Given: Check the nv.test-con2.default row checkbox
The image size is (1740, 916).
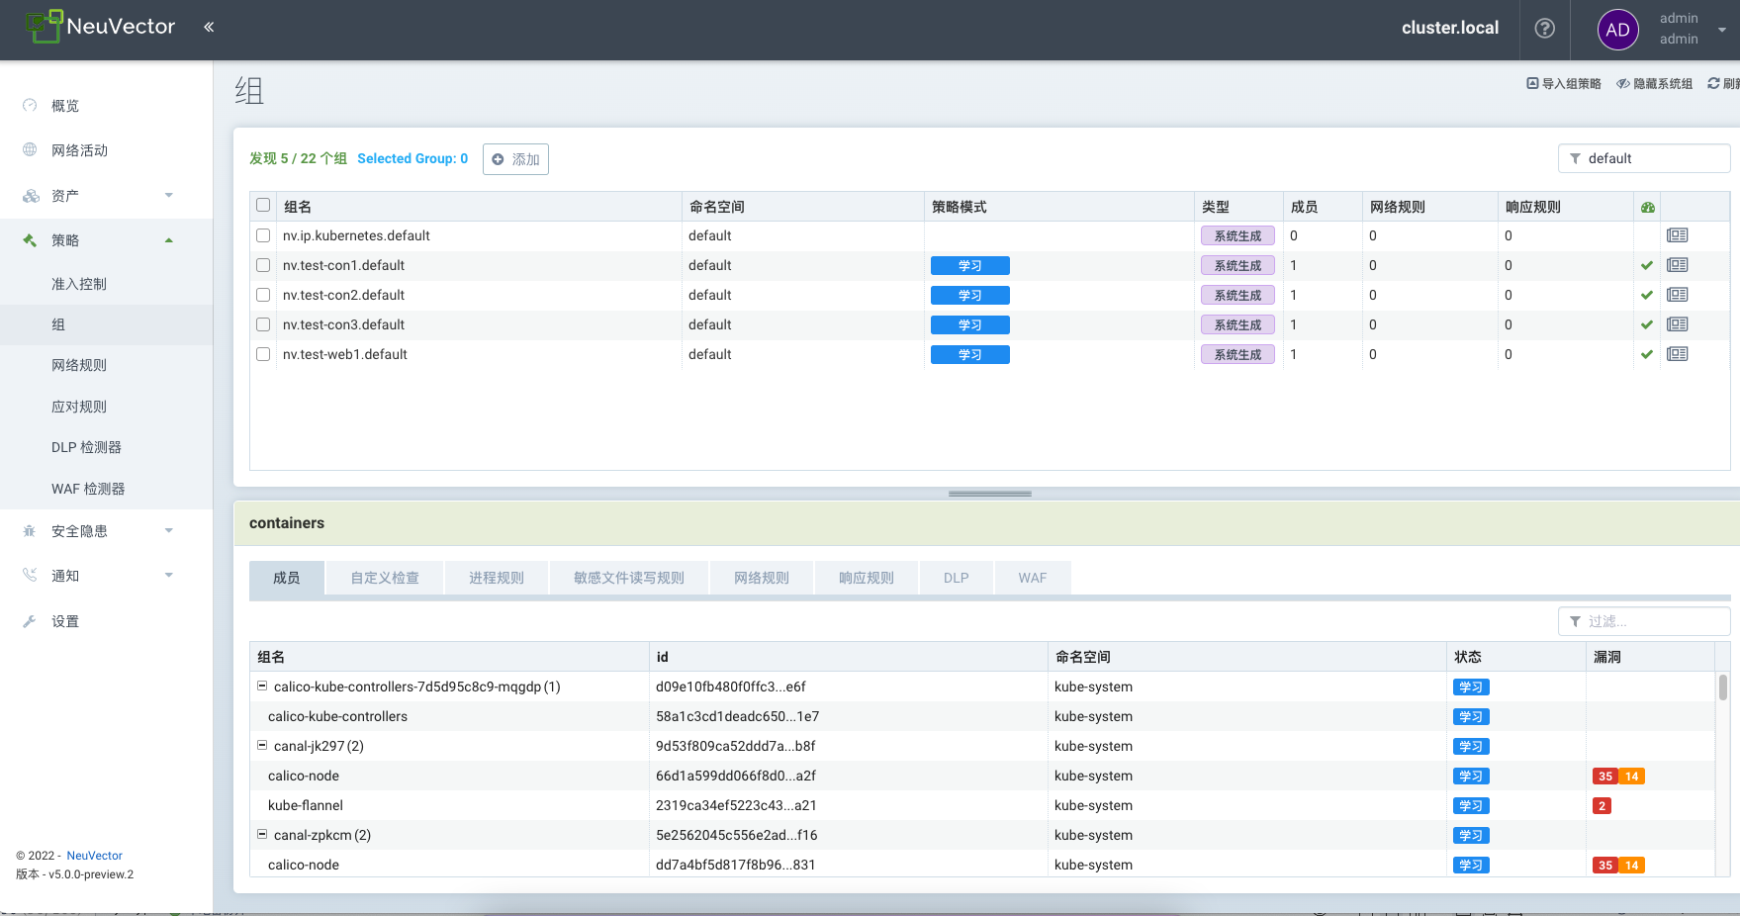Looking at the screenshot, I should point(263,295).
